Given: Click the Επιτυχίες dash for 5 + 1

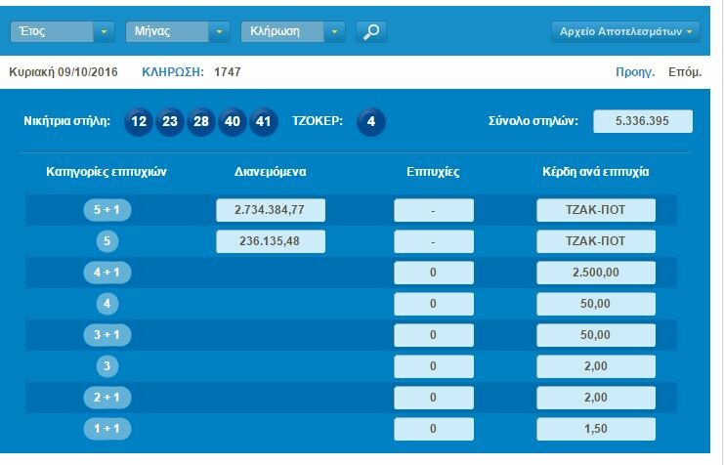Looking at the screenshot, I should [x=434, y=210].
